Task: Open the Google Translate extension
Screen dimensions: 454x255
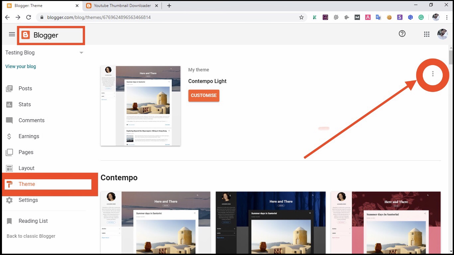Action: pyautogui.click(x=379, y=17)
